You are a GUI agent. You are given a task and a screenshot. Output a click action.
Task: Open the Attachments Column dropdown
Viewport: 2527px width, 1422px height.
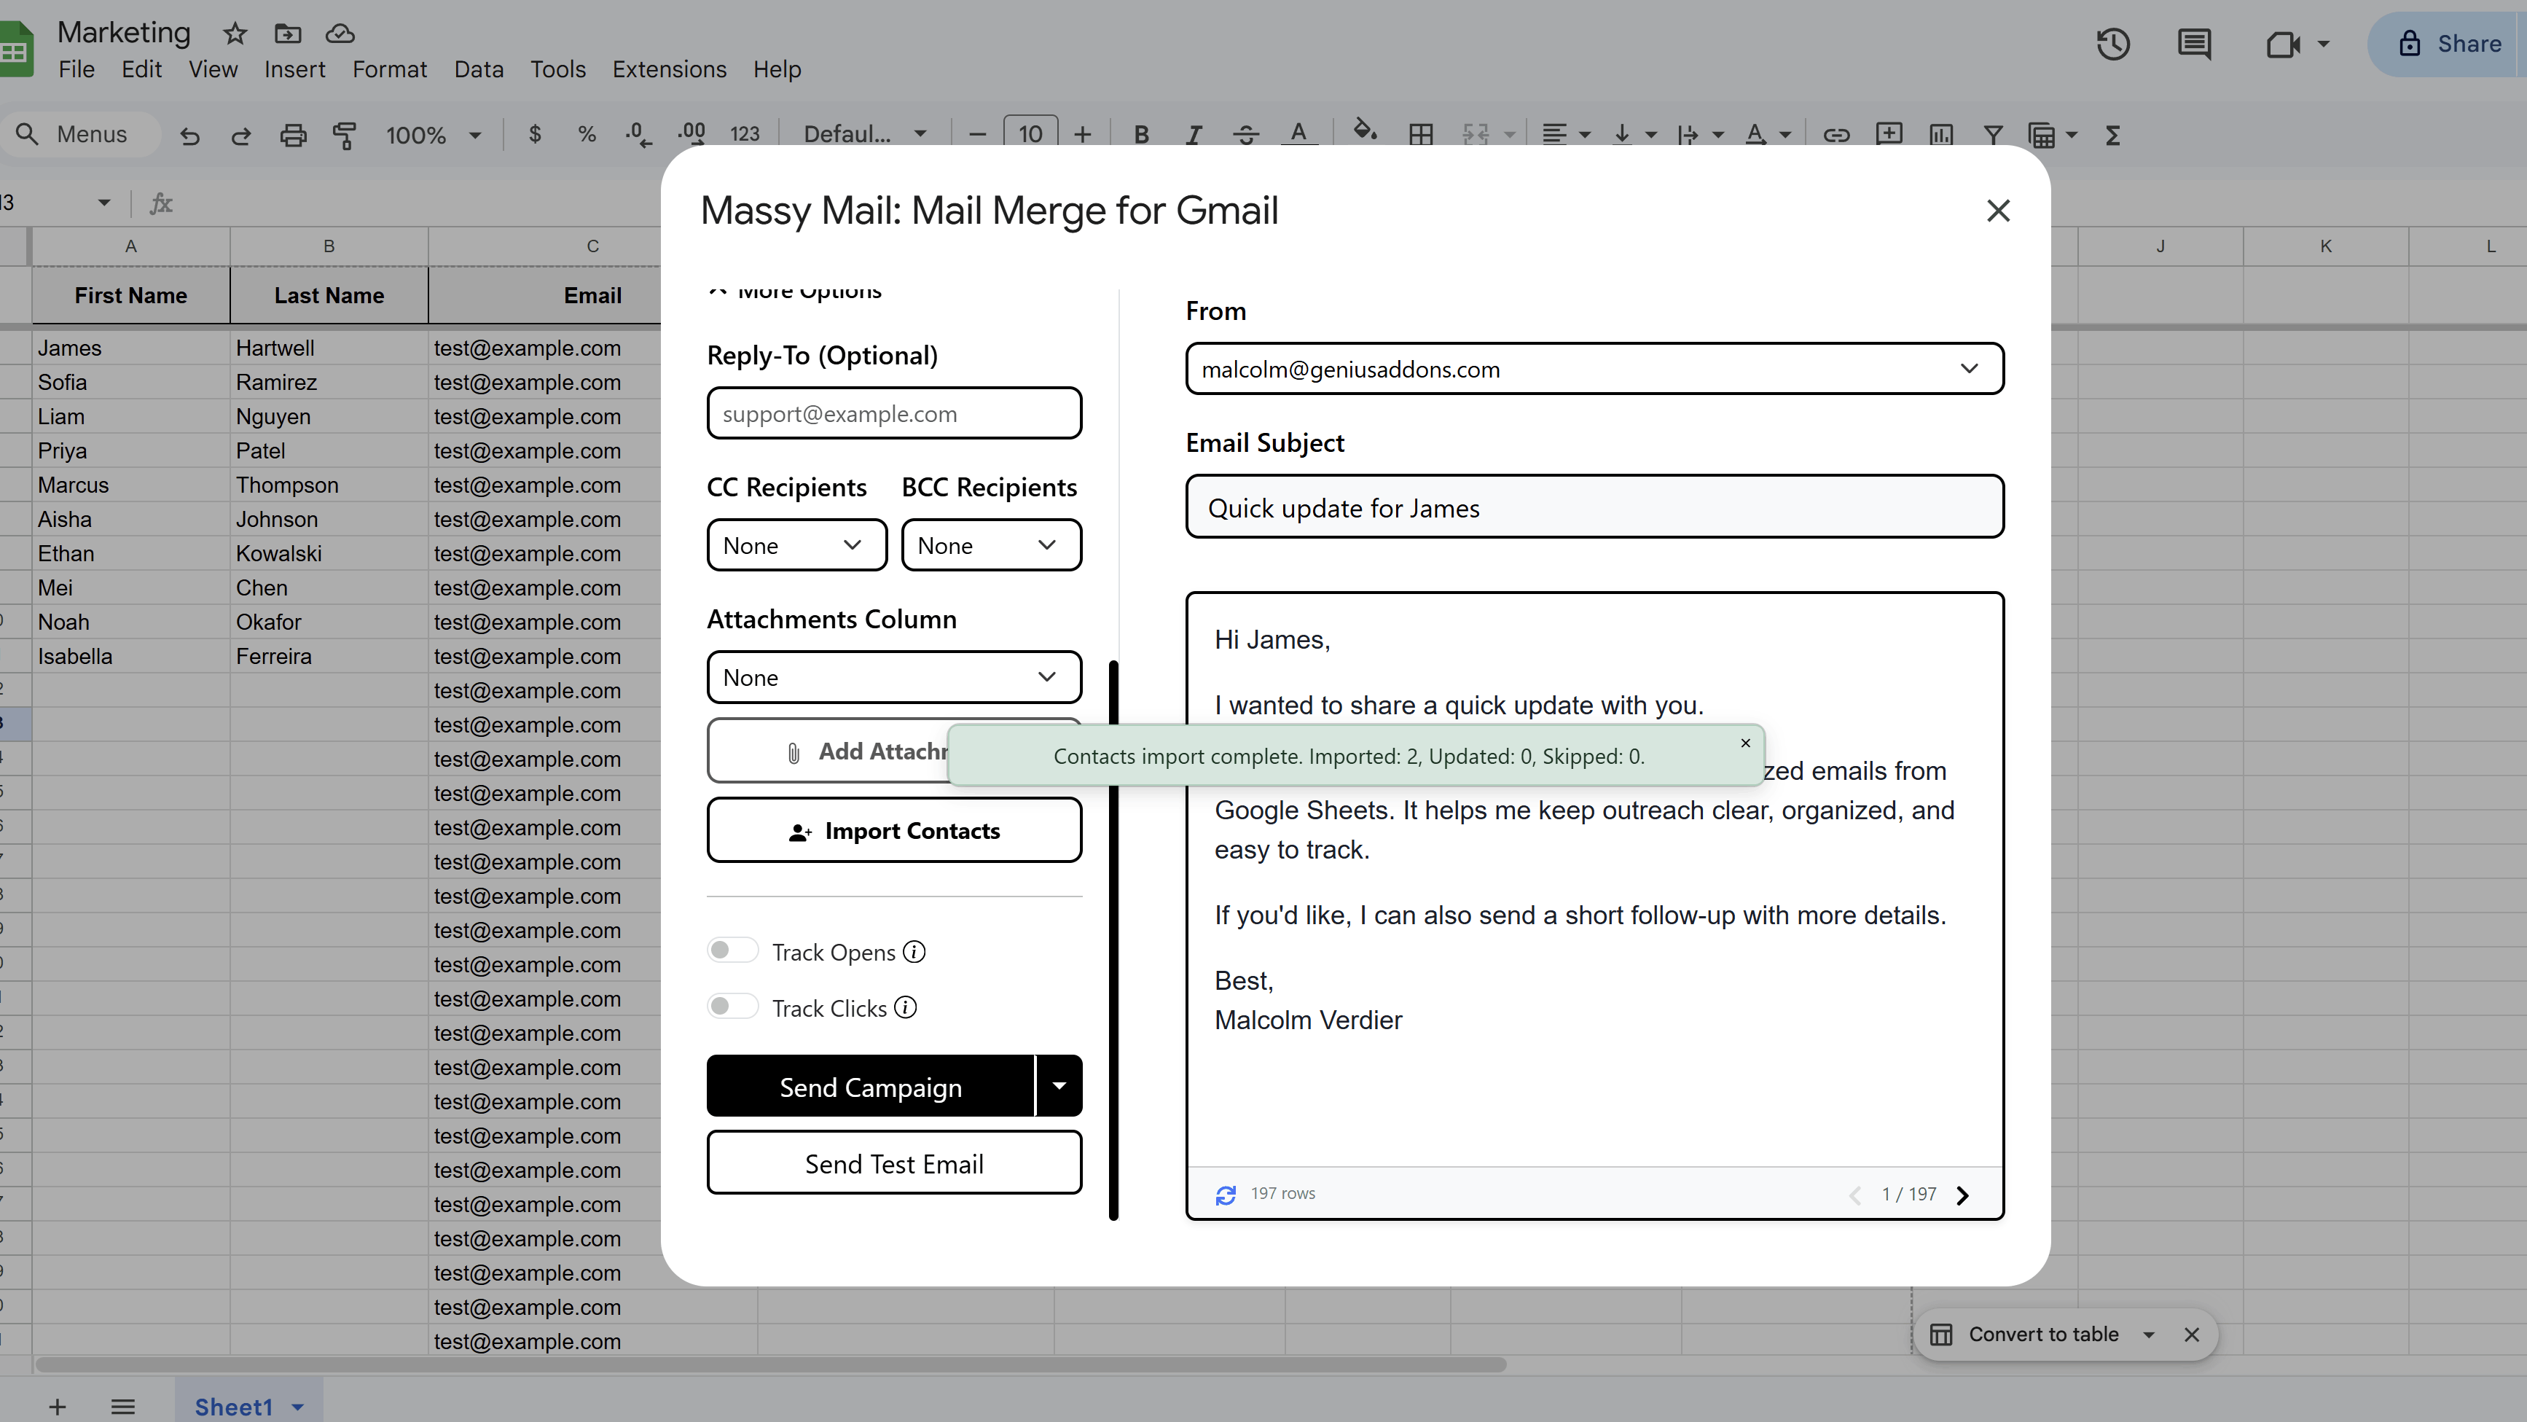point(893,677)
